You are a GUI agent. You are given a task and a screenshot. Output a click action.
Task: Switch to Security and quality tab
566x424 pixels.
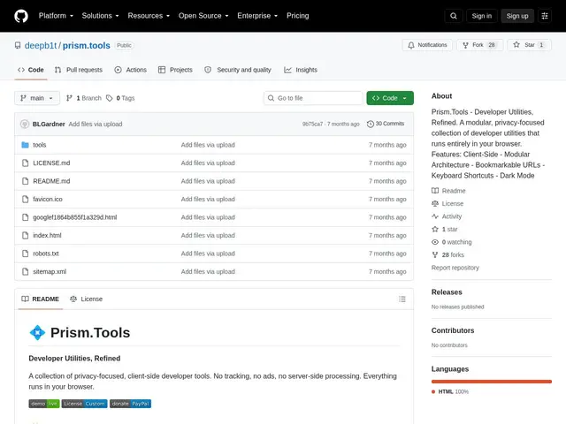(x=238, y=70)
